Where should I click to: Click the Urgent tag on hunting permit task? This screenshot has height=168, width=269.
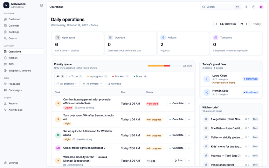pos(68,108)
